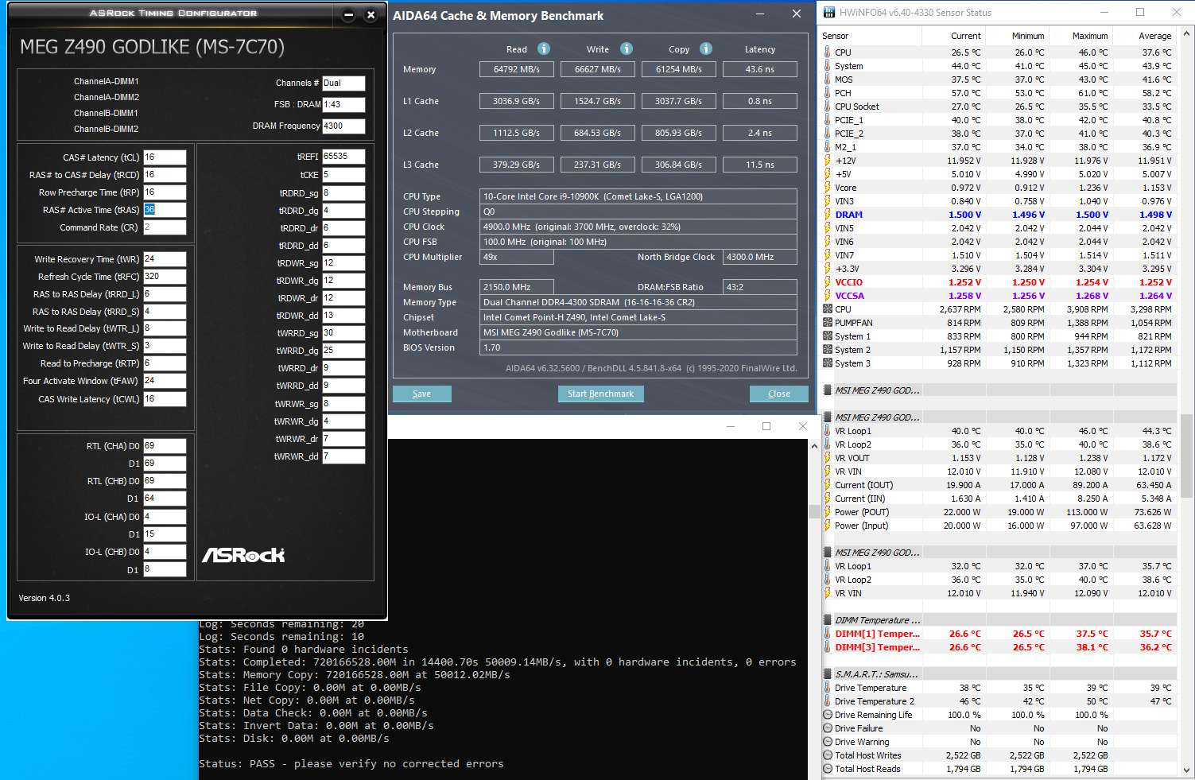Click the DIMM Temperature section icon
Viewport: 1195px width, 780px height.
828,620
